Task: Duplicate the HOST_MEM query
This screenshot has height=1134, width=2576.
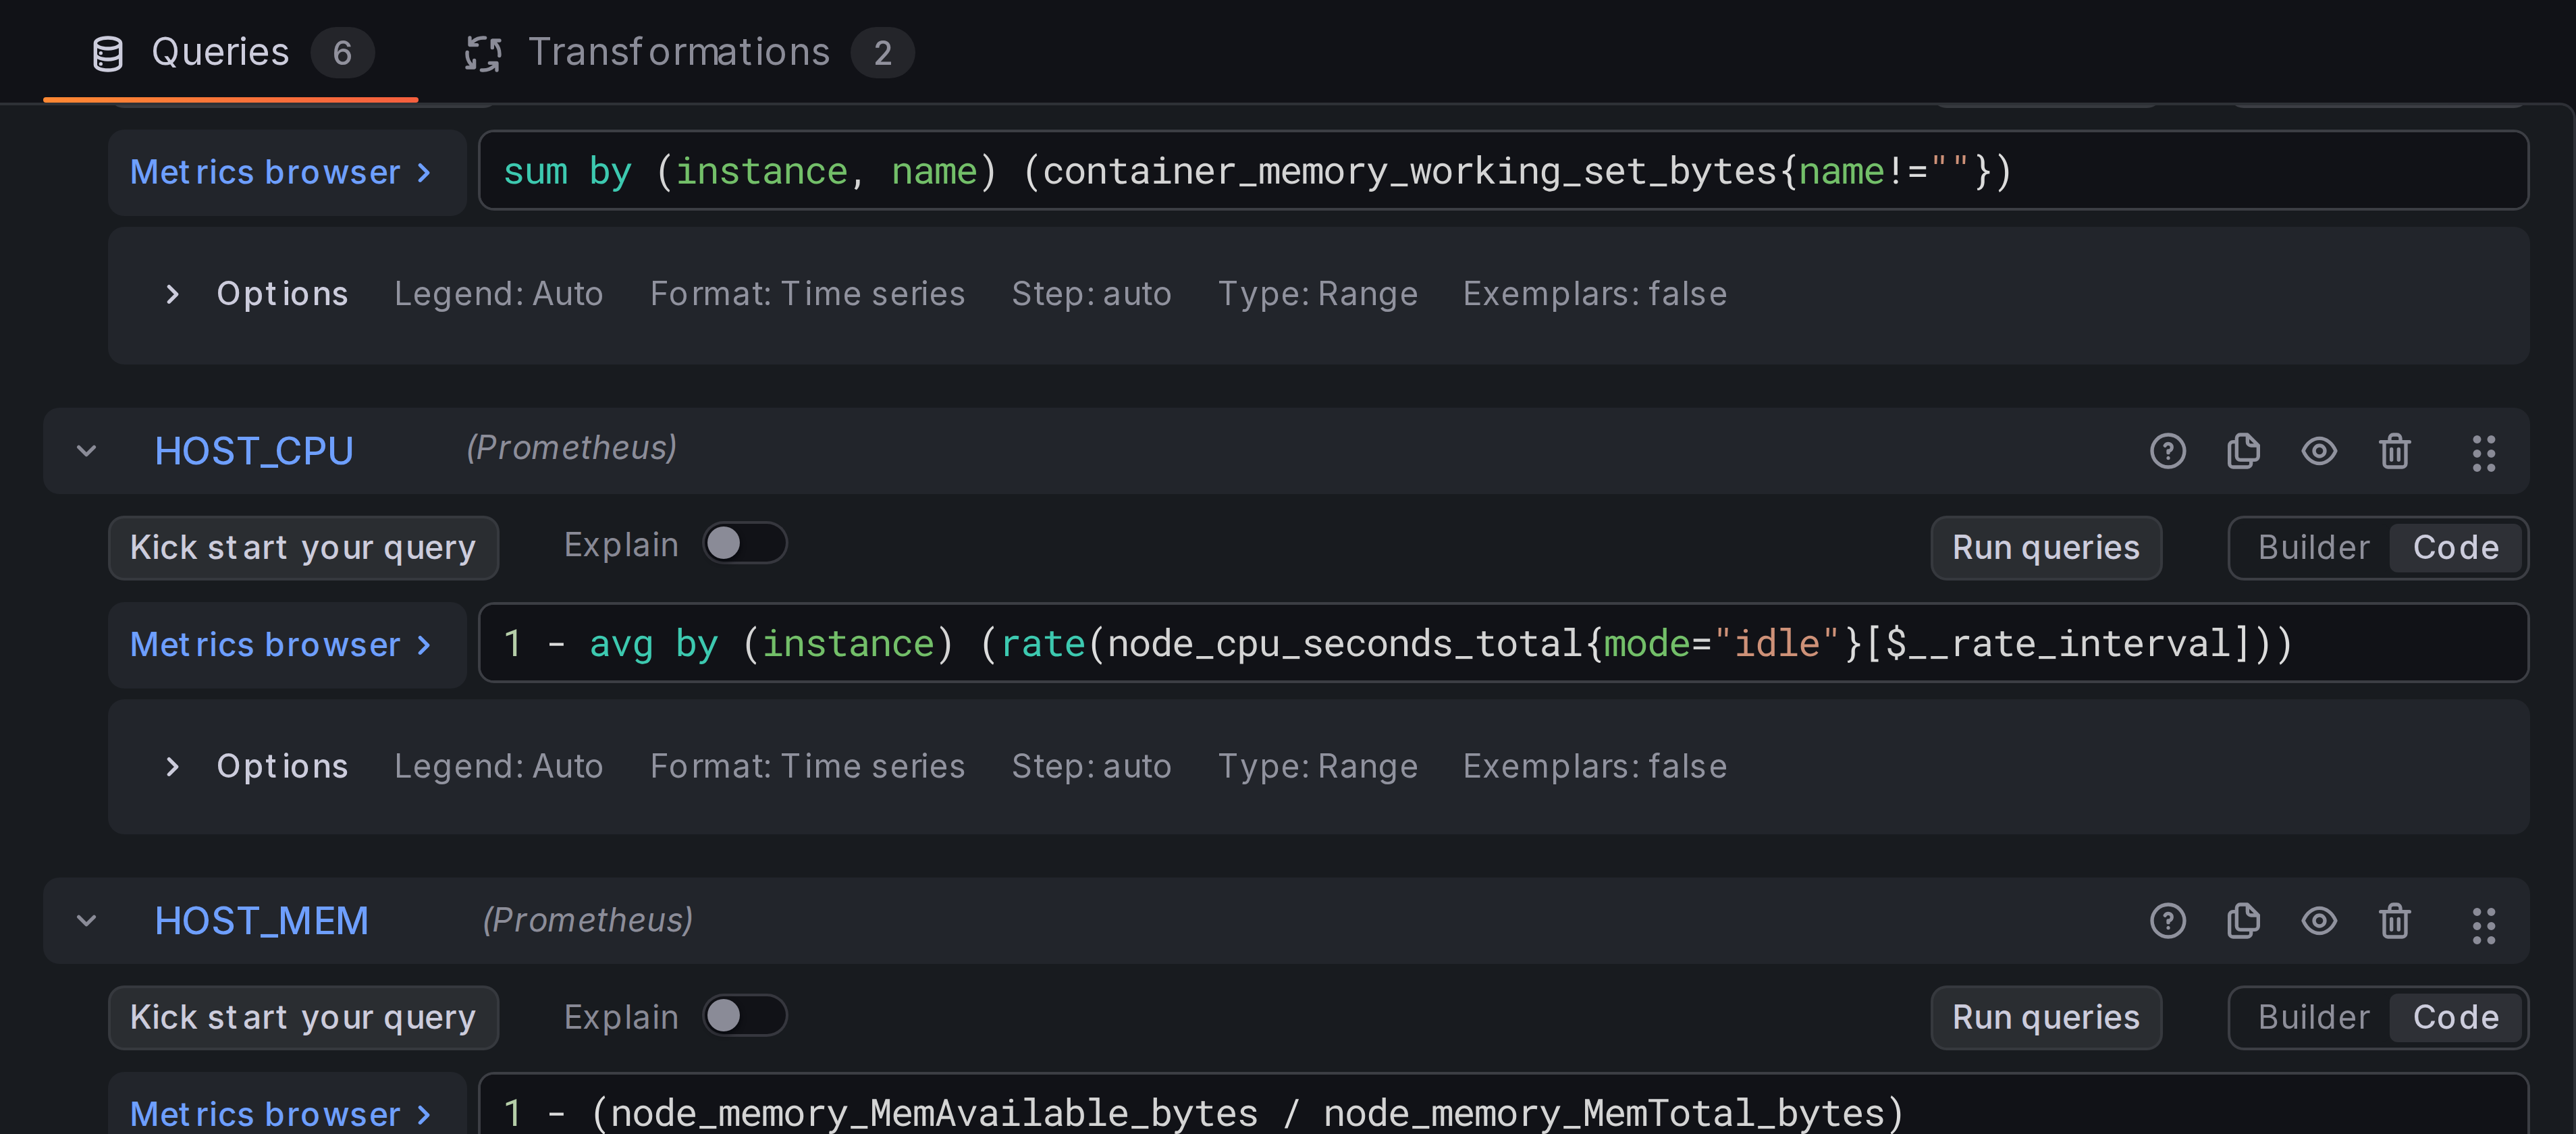Action: [2243, 921]
